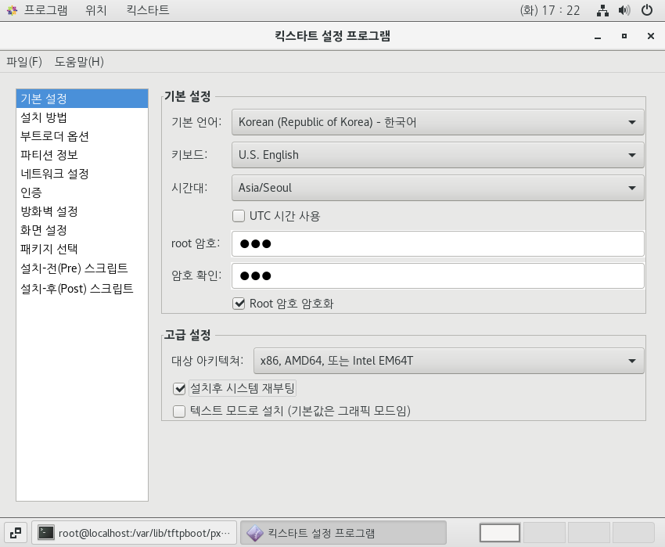Click the root 암호 password field
Viewport: 665px width, 547px height.
click(437, 243)
